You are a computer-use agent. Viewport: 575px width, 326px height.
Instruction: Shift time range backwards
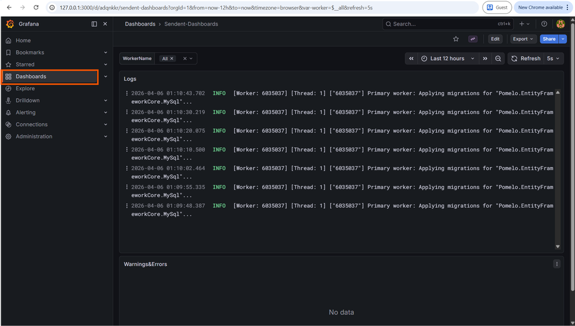point(411,58)
